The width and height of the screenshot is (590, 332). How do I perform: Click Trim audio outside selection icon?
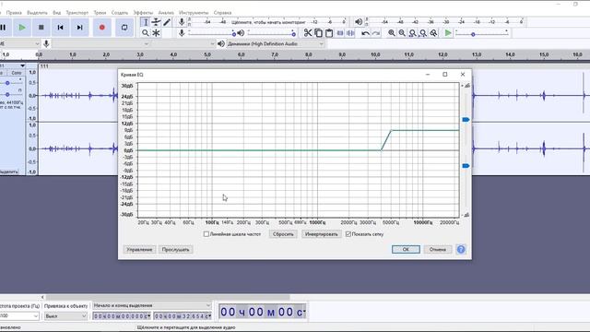pos(340,33)
